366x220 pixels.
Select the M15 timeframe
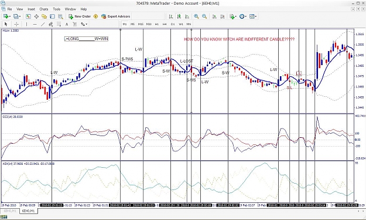click(x=141, y=24)
